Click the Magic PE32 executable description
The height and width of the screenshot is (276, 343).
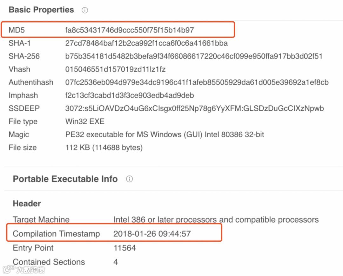tap(165, 135)
